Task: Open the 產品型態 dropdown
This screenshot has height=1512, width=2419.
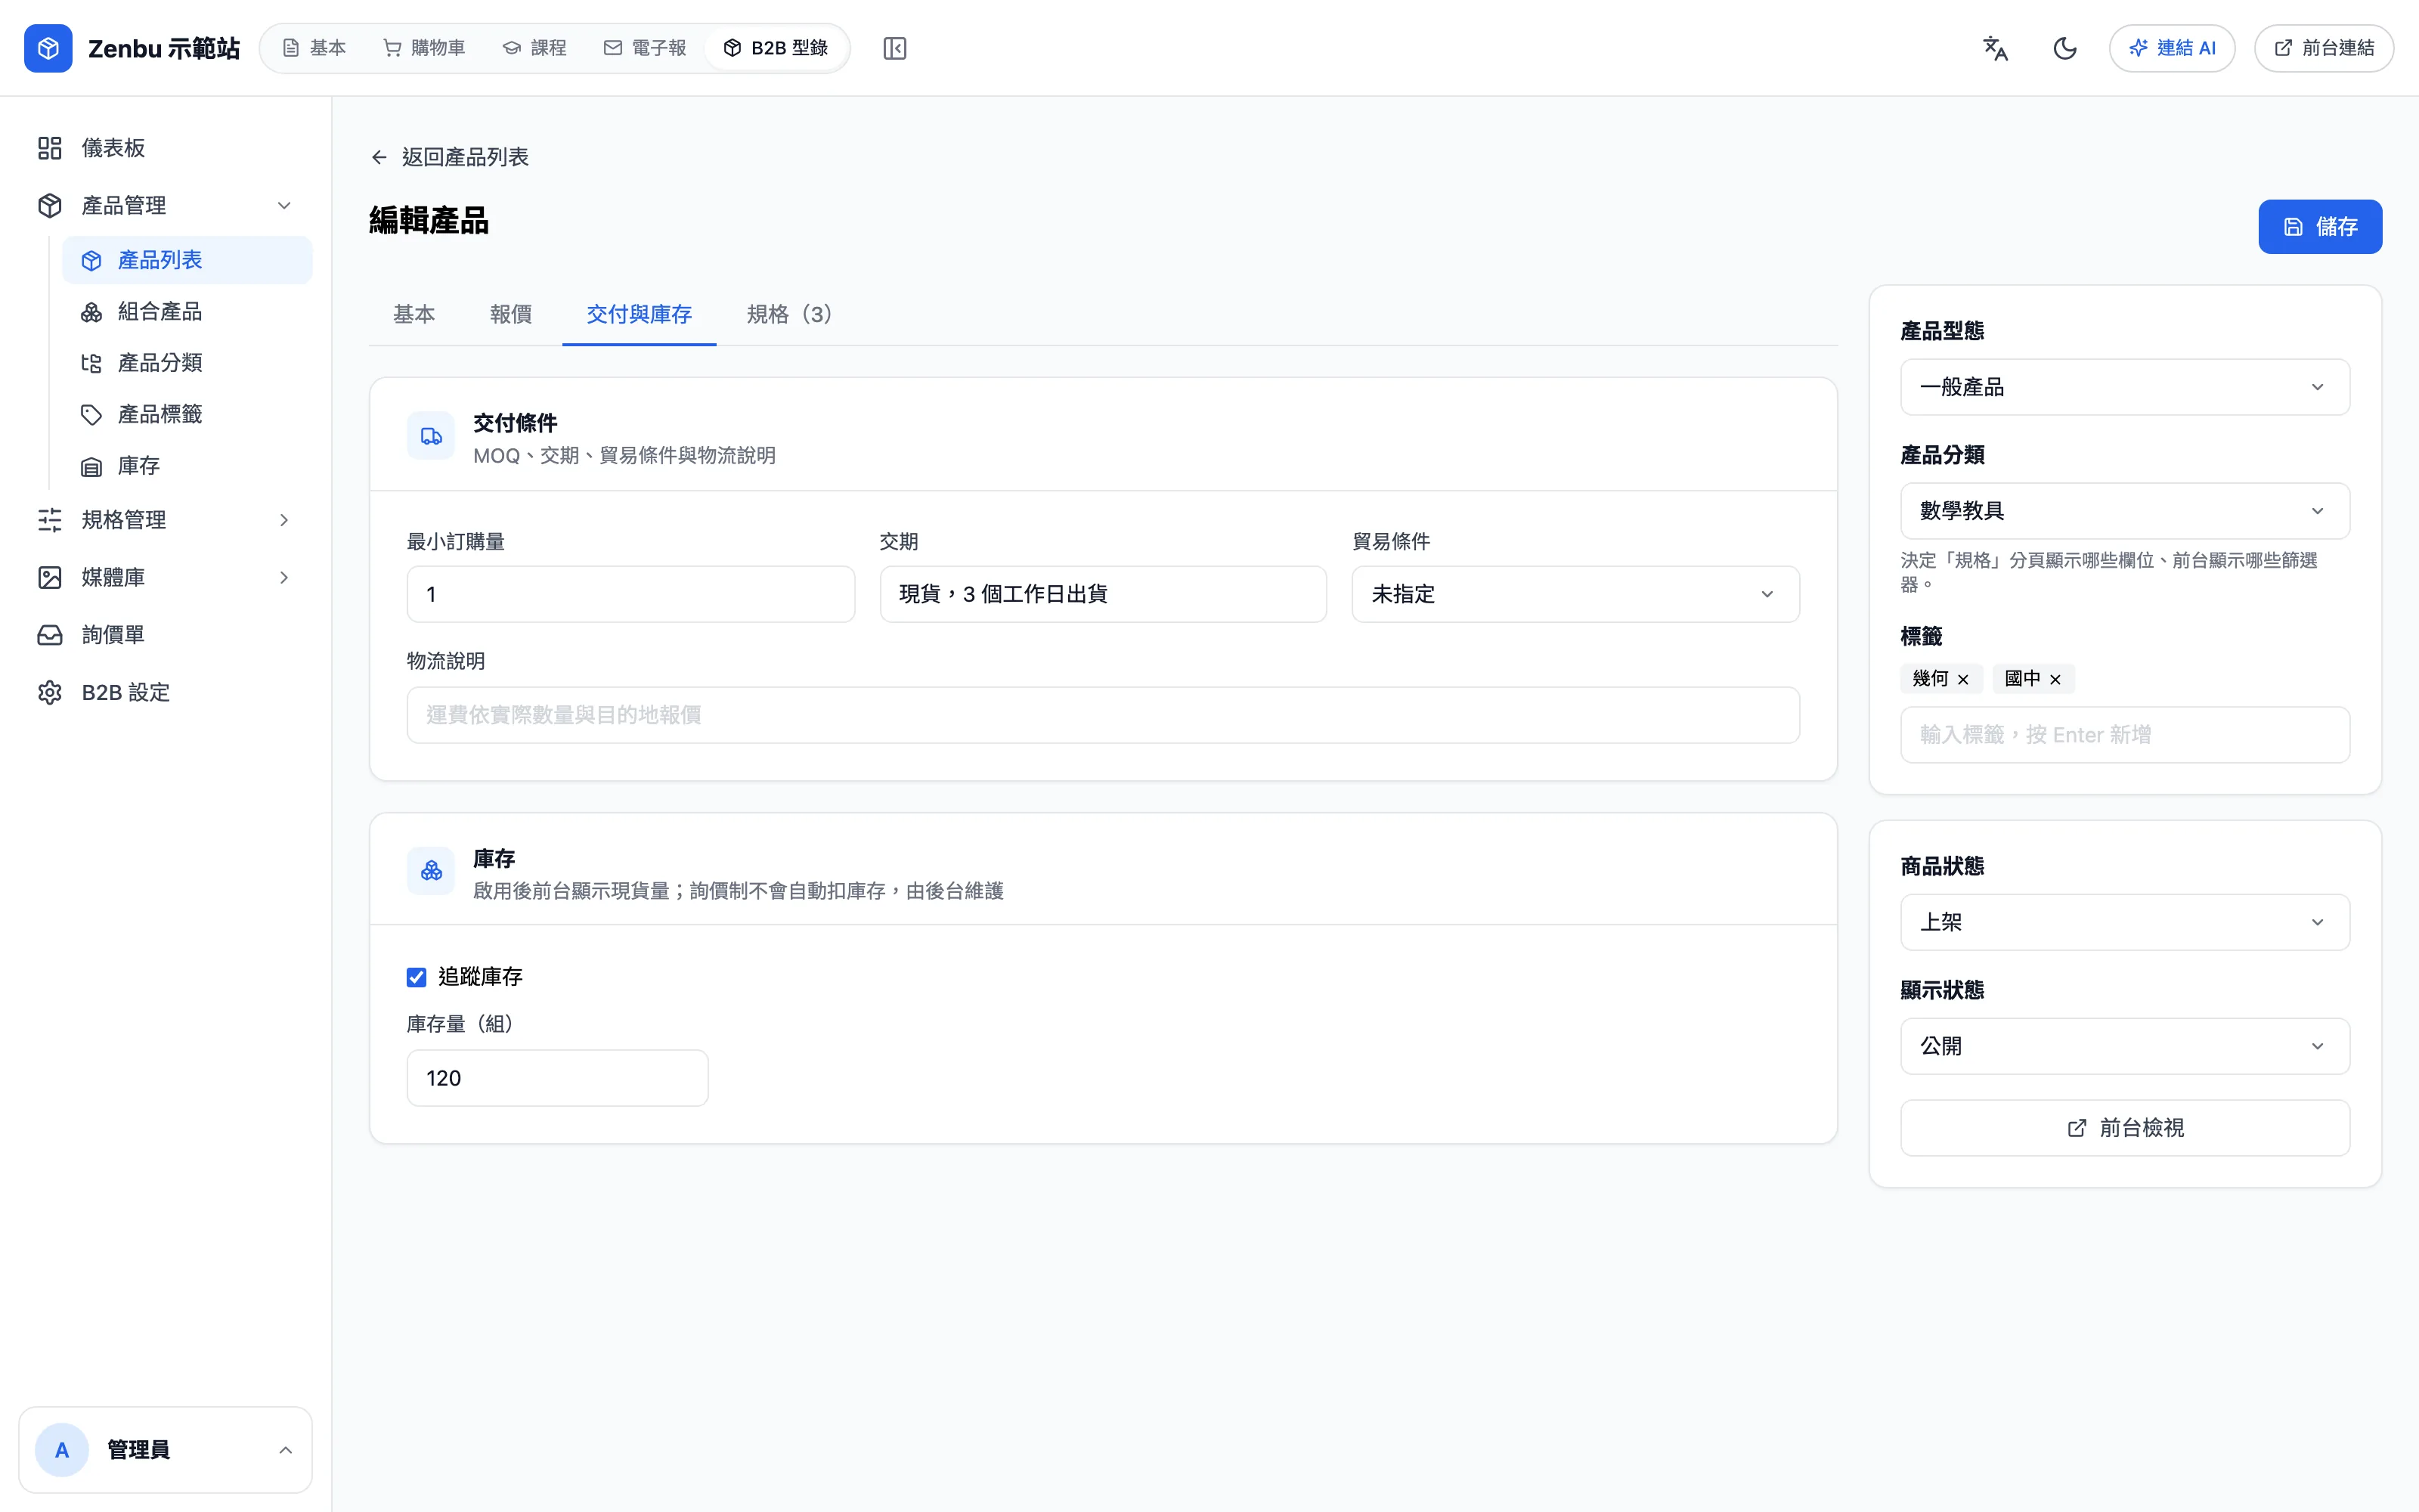Action: coord(2125,387)
